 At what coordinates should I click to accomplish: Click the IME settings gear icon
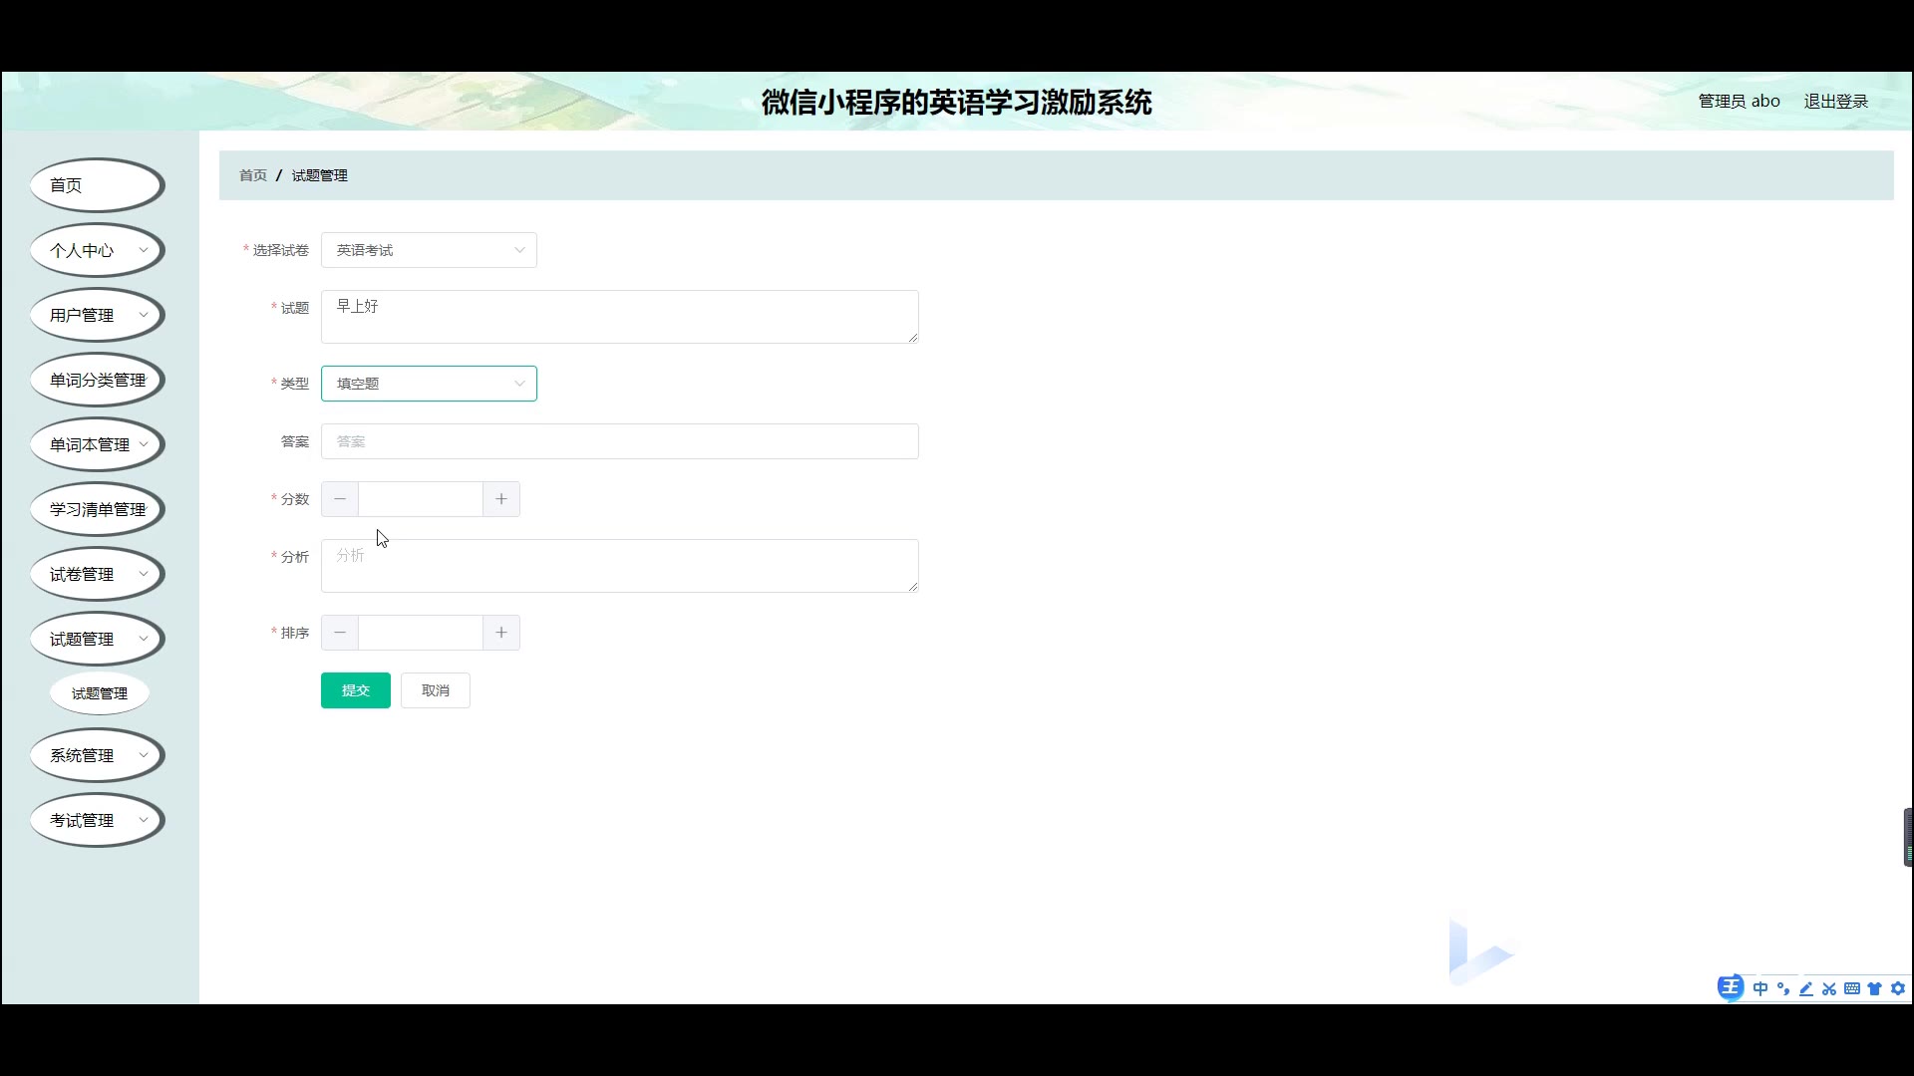[x=1898, y=988]
